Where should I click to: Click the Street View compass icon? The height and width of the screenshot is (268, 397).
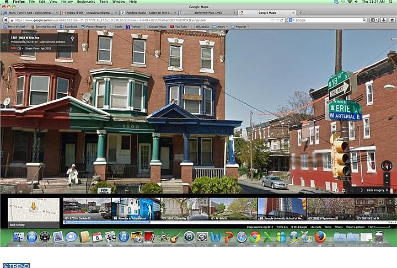click(x=387, y=166)
